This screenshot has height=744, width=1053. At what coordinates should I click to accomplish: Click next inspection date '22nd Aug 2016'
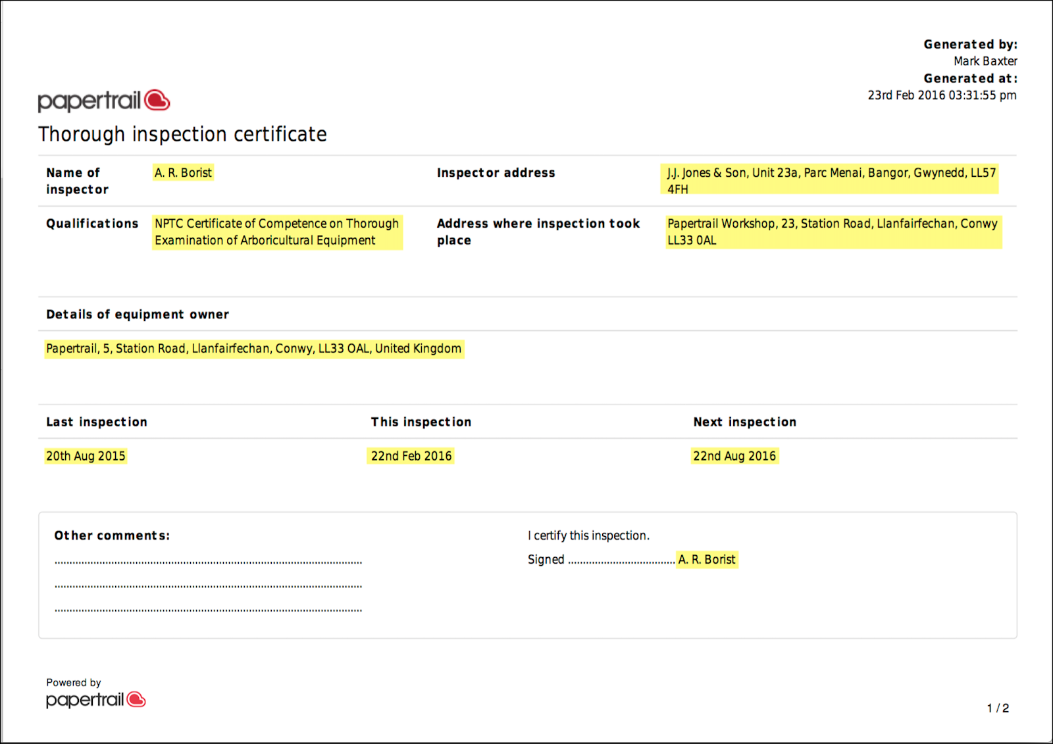[734, 456]
